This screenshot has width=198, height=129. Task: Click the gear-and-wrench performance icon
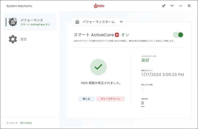tap(13, 22)
